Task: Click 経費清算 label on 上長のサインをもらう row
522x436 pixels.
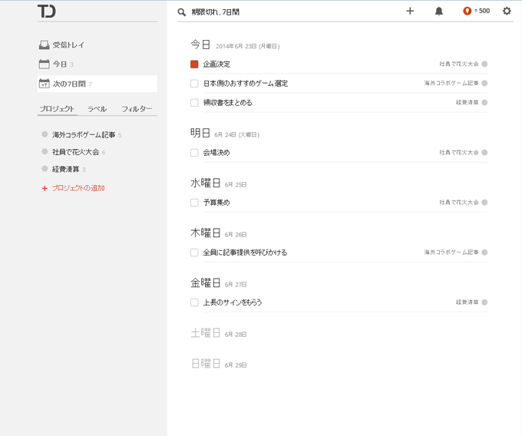Action: click(467, 302)
